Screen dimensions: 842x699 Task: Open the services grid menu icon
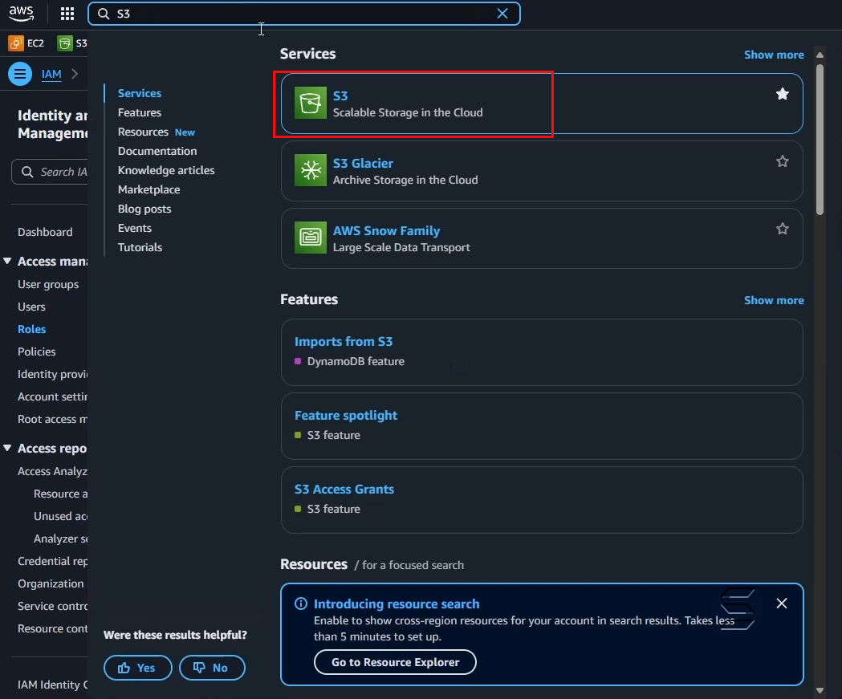click(x=67, y=14)
